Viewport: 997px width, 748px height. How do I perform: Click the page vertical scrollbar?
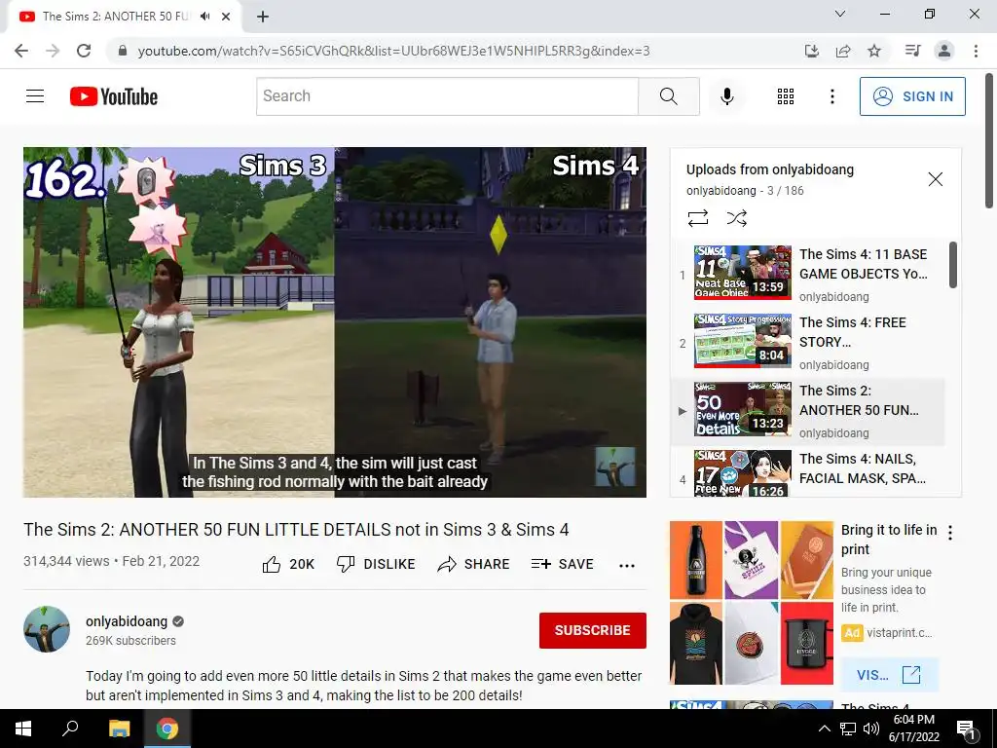pyautogui.click(x=989, y=141)
